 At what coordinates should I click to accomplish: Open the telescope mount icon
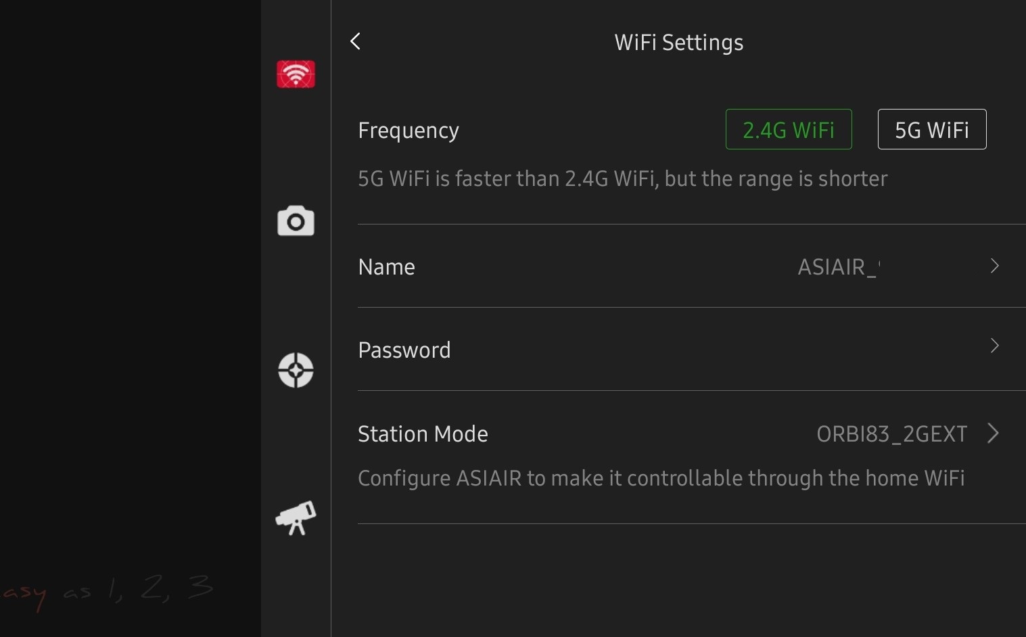tap(296, 518)
